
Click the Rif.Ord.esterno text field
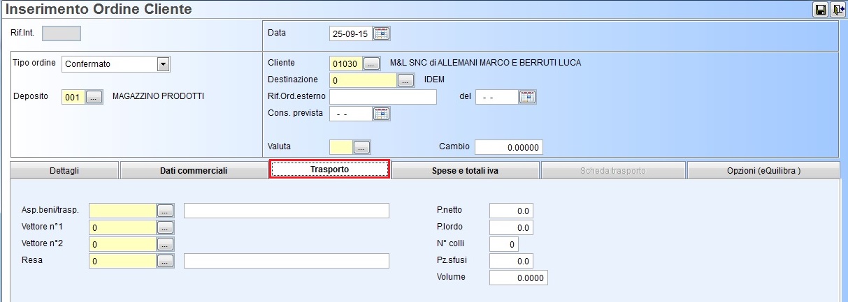pos(382,97)
